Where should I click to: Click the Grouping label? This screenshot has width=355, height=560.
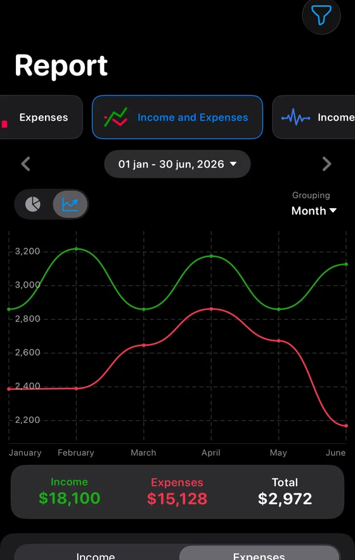[311, 196]
